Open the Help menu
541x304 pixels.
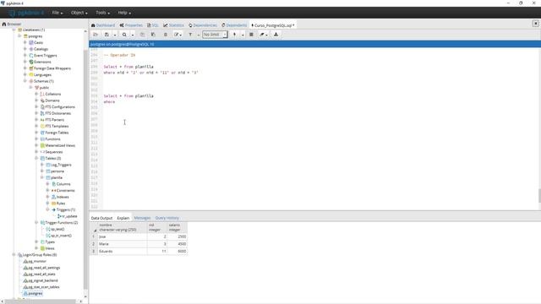coord(124,13)
